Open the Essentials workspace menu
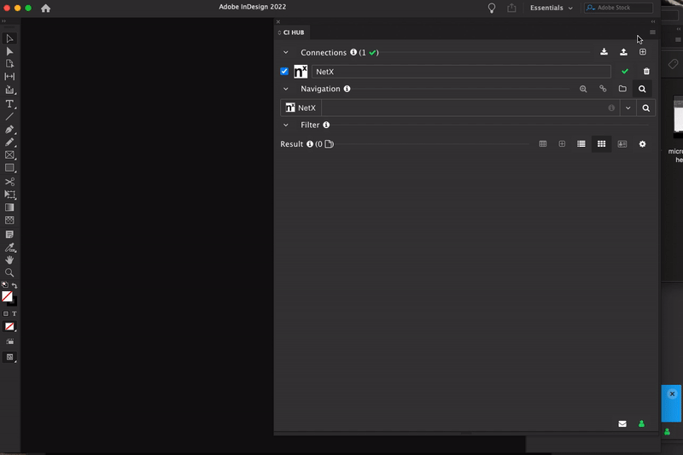683x455 pixels. [551, 8]
